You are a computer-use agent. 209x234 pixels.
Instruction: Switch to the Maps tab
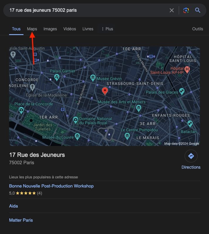32,29
